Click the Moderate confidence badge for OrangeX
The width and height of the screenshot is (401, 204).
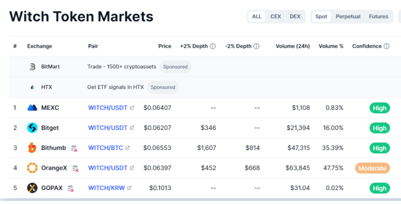[x=372, y=168]
